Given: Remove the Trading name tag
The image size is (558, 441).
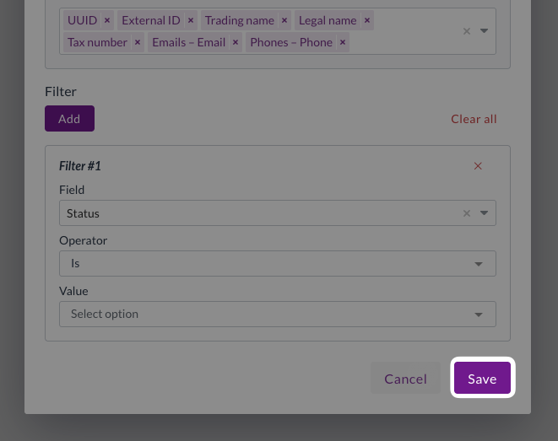Looking at the screenshot, I should tap(284, 20).
